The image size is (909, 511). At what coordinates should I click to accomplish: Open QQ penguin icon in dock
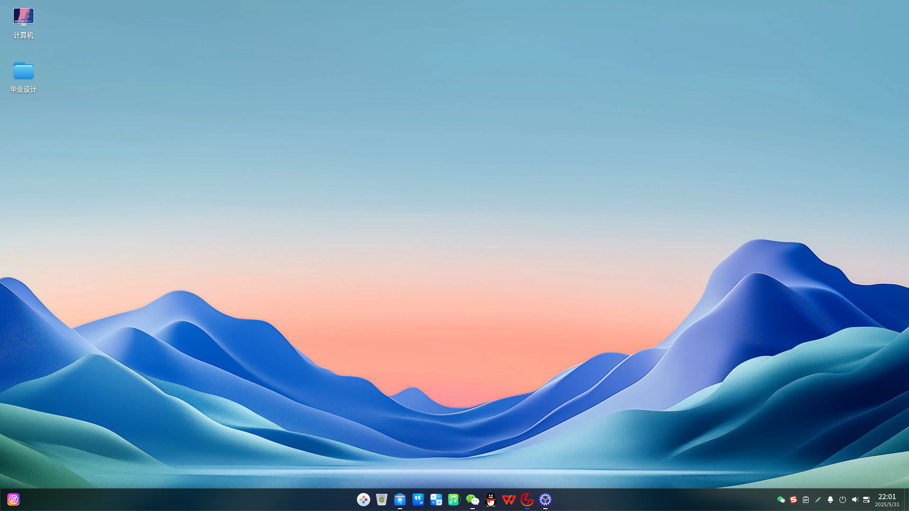491,500
